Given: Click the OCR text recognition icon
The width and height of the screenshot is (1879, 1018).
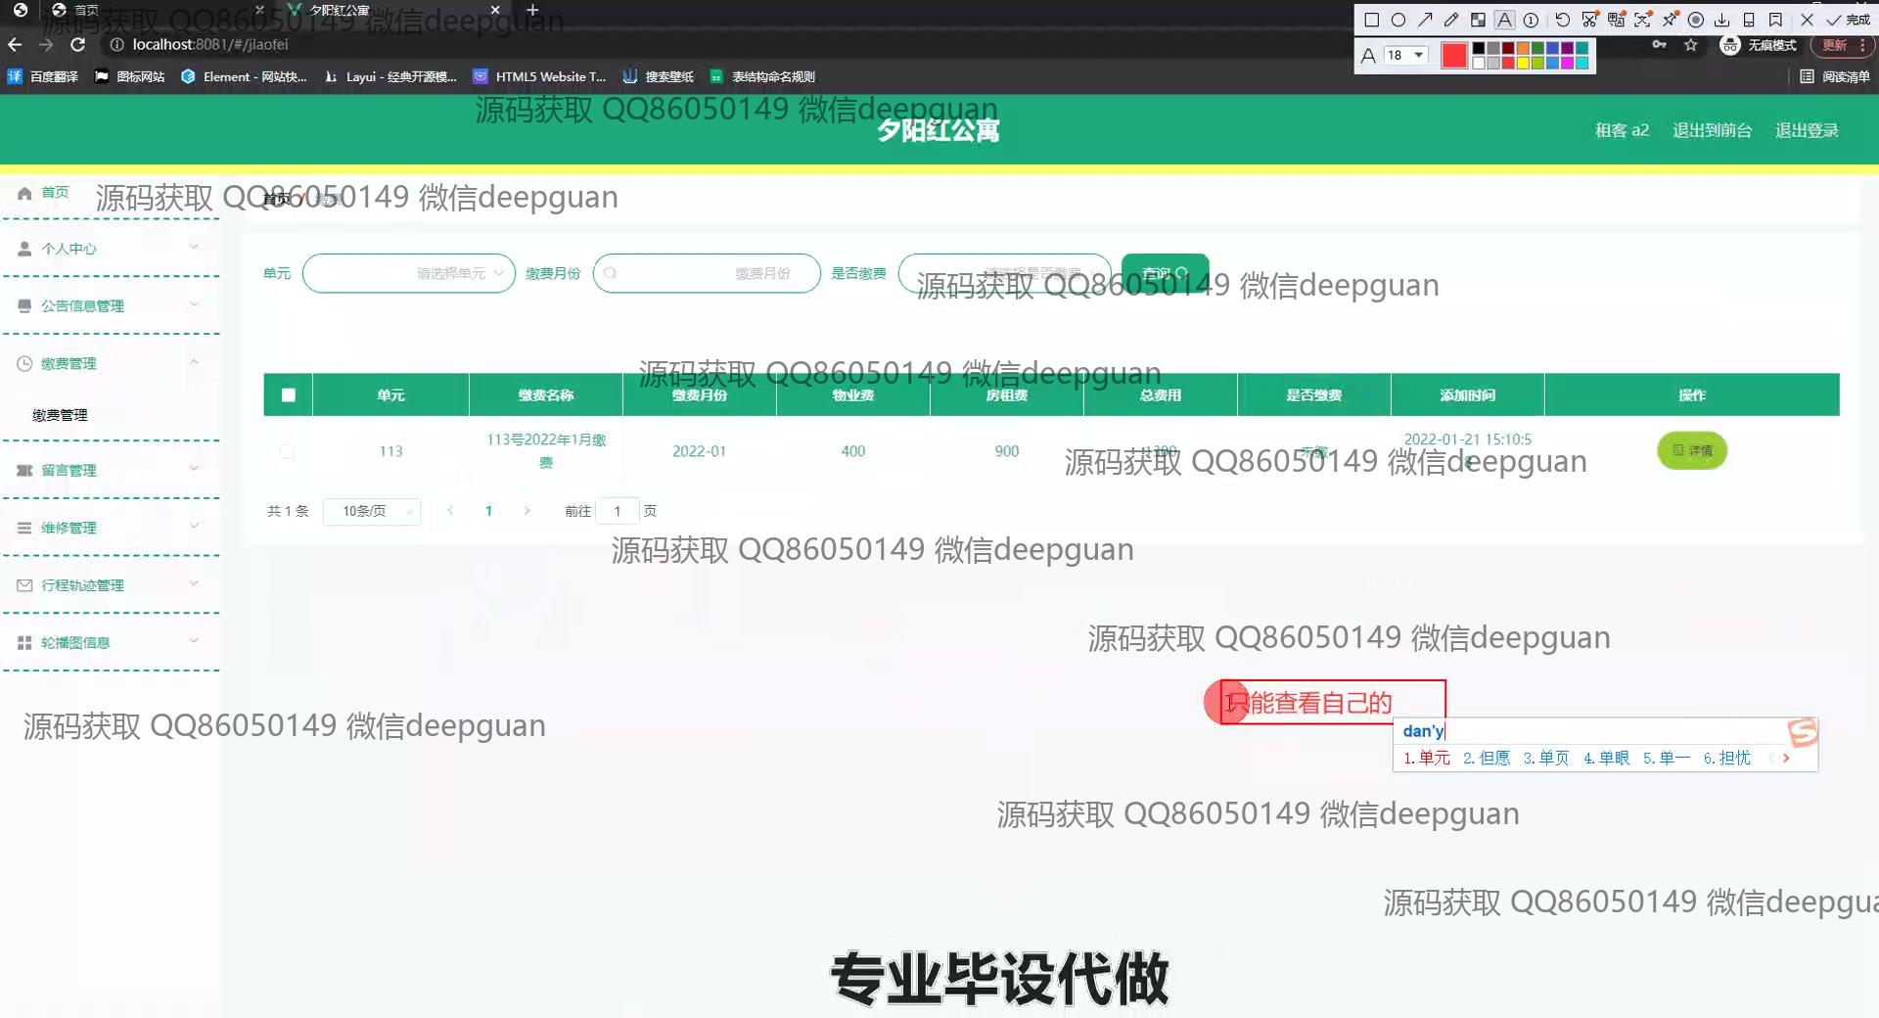Looking at the screenshot, I should (1642, 20).
